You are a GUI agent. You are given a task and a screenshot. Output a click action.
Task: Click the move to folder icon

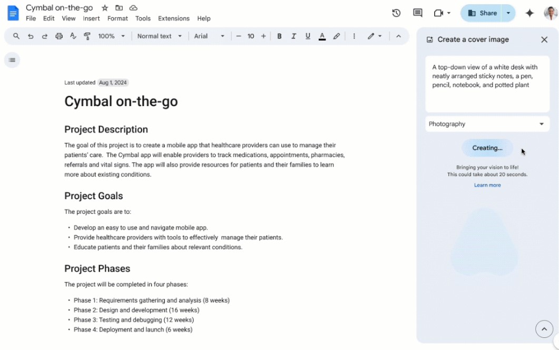pos(119,8)
